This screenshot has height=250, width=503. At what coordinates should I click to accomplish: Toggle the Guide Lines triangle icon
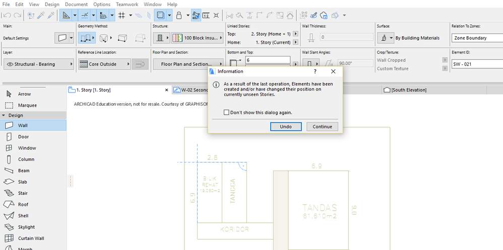(66, 15)
